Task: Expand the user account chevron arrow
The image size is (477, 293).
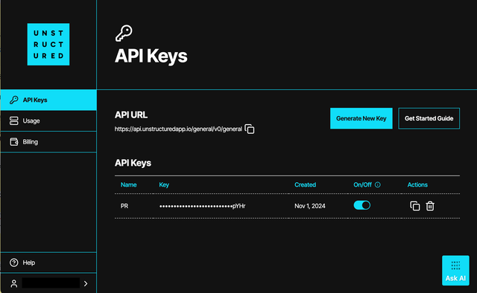Action: click(86, 283)
